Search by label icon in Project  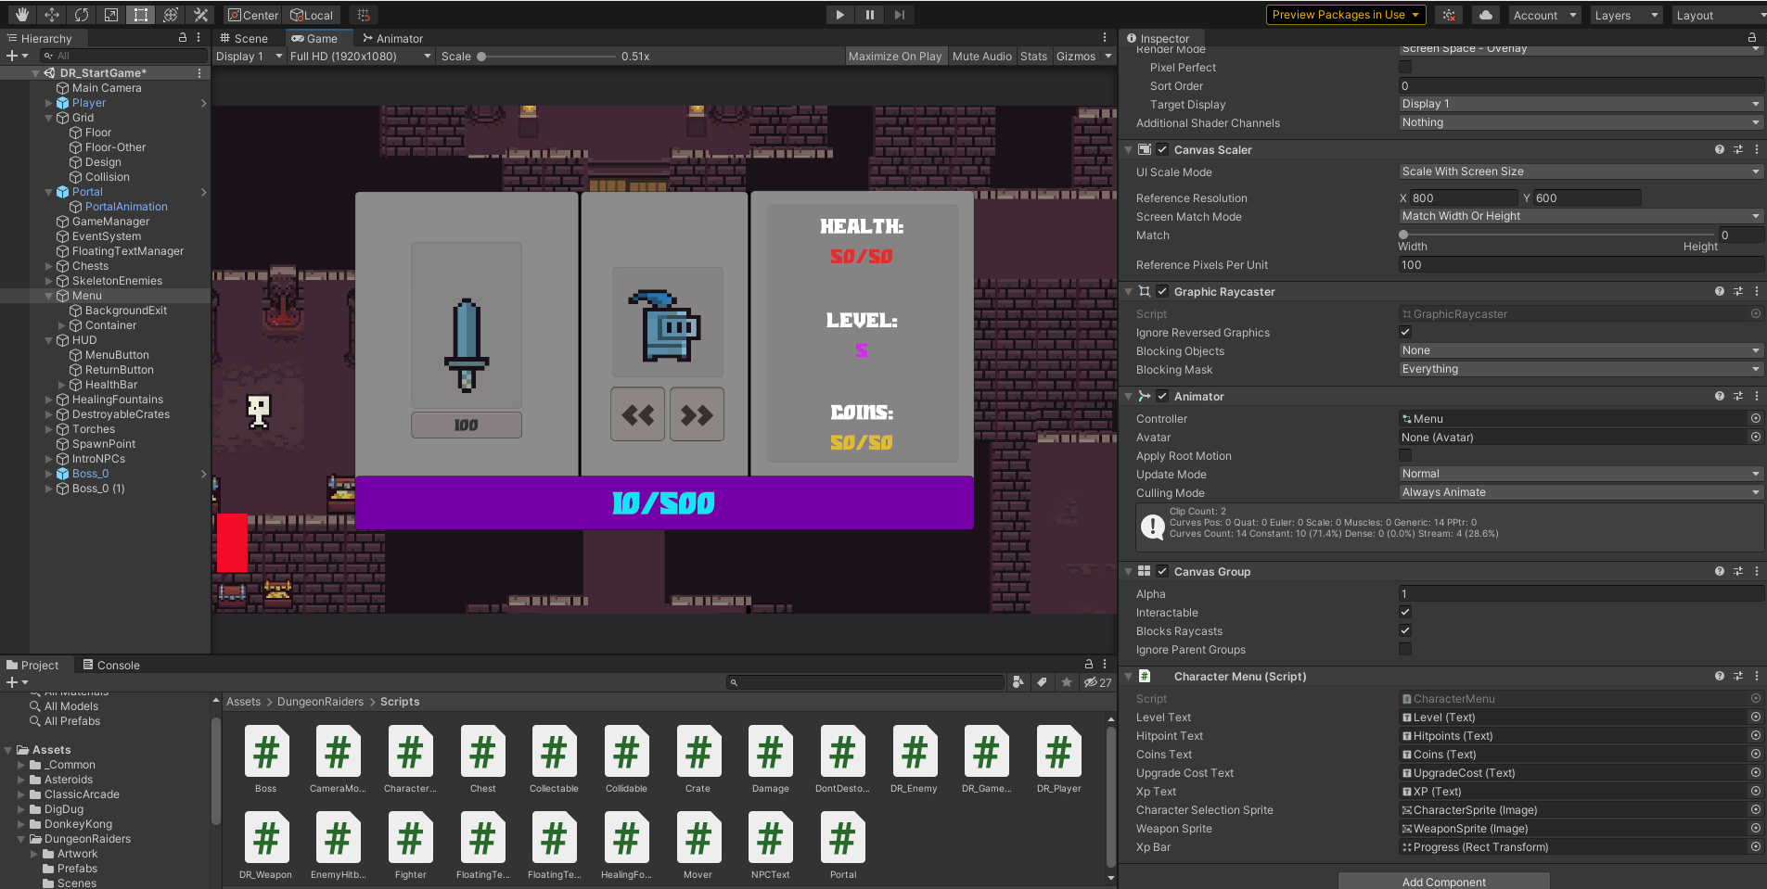tap(1043, 682)
